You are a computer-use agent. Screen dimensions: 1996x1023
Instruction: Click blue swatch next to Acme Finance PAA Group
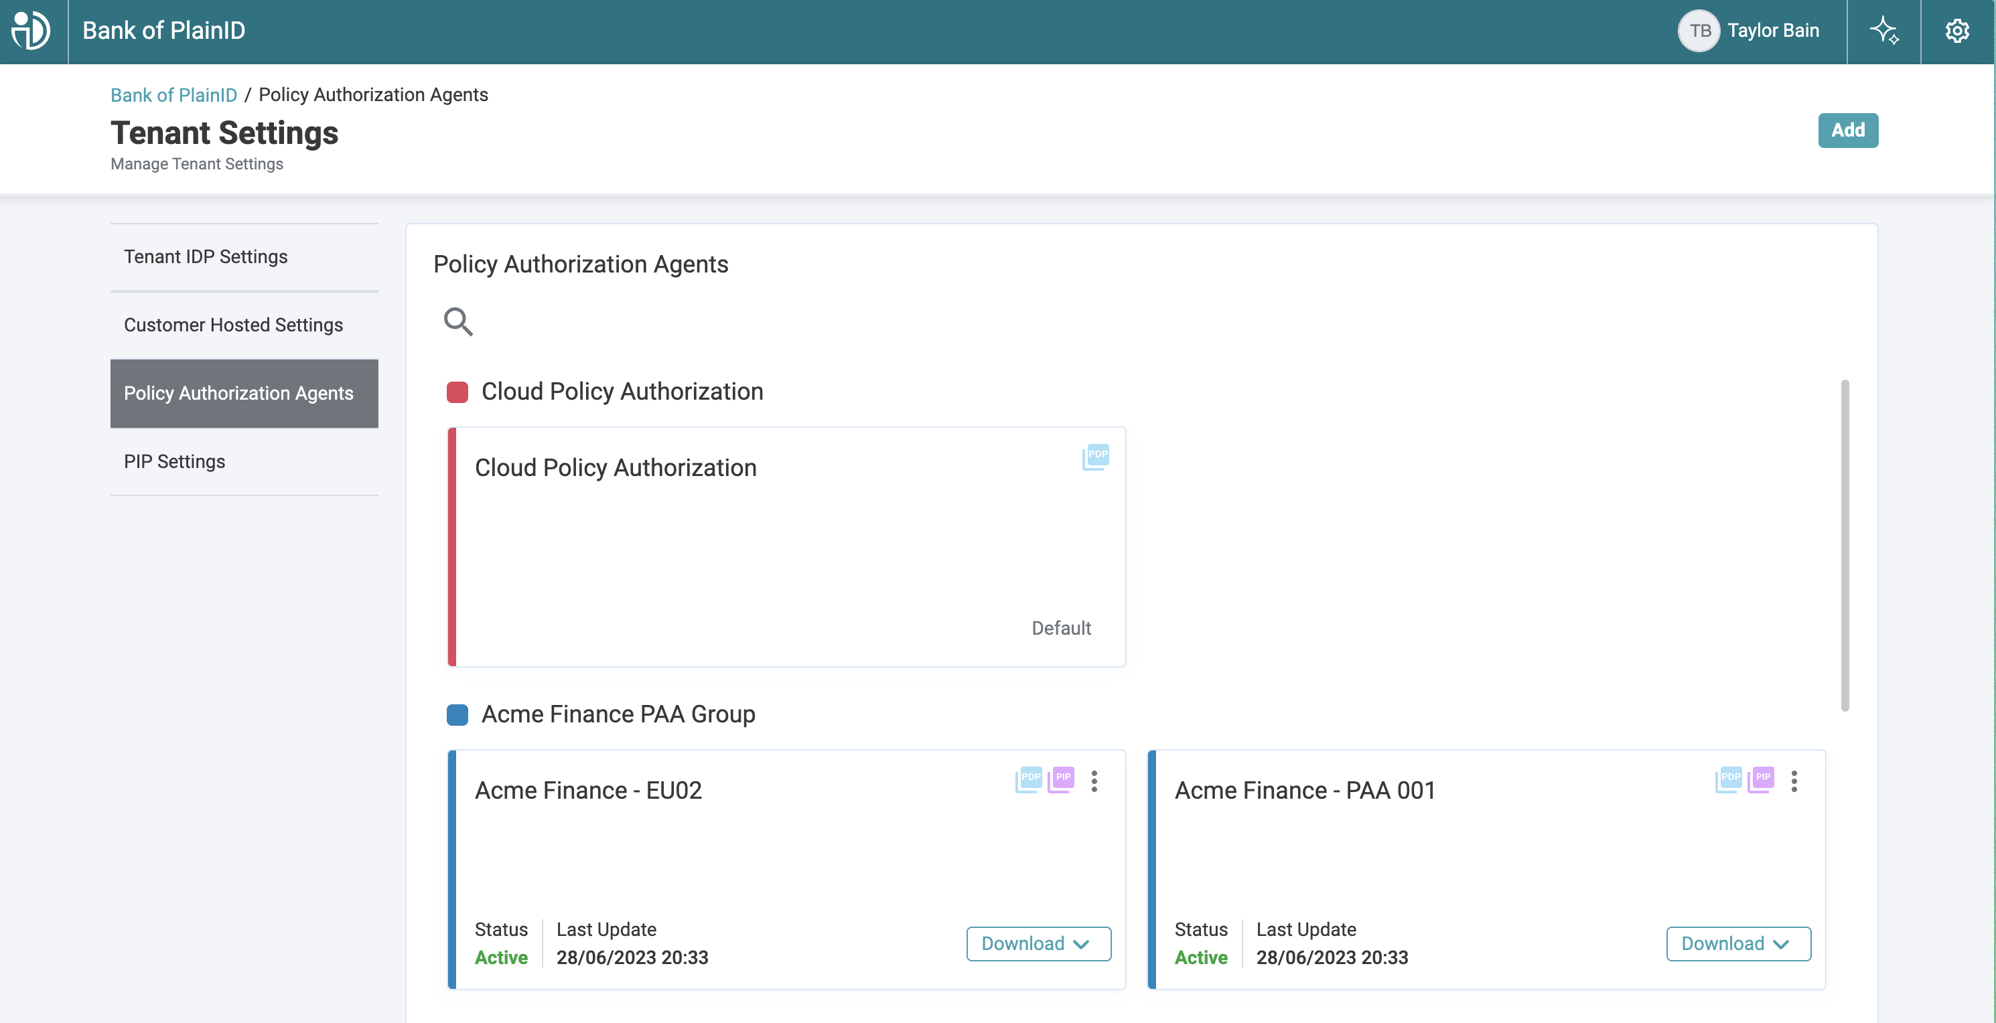457,714
